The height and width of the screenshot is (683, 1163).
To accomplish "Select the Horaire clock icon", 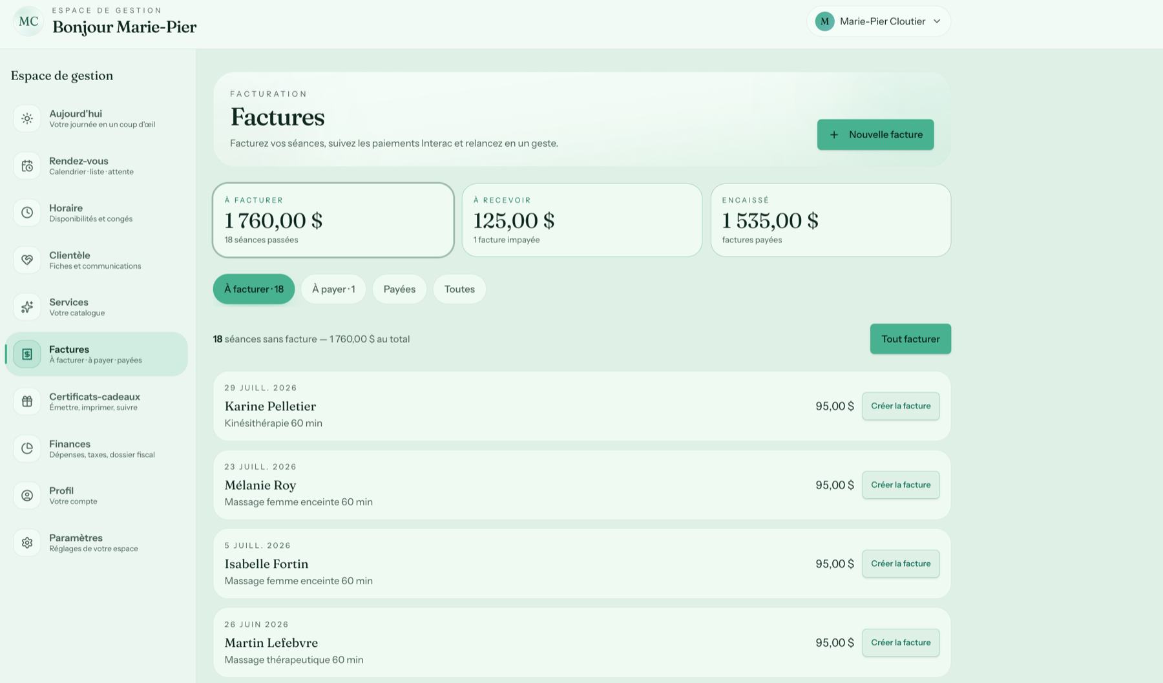I will pyautogui.click(x=27, y=213).
